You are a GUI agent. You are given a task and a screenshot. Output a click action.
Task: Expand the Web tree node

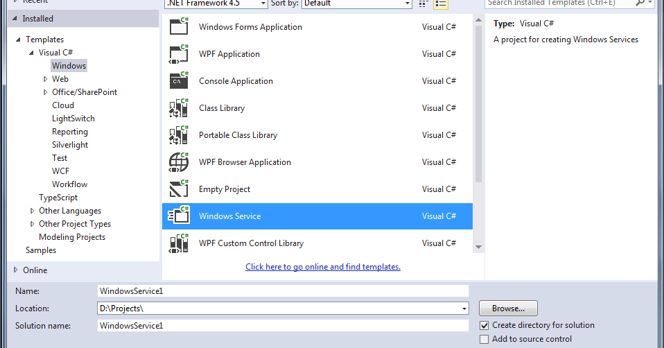point(45,79)
